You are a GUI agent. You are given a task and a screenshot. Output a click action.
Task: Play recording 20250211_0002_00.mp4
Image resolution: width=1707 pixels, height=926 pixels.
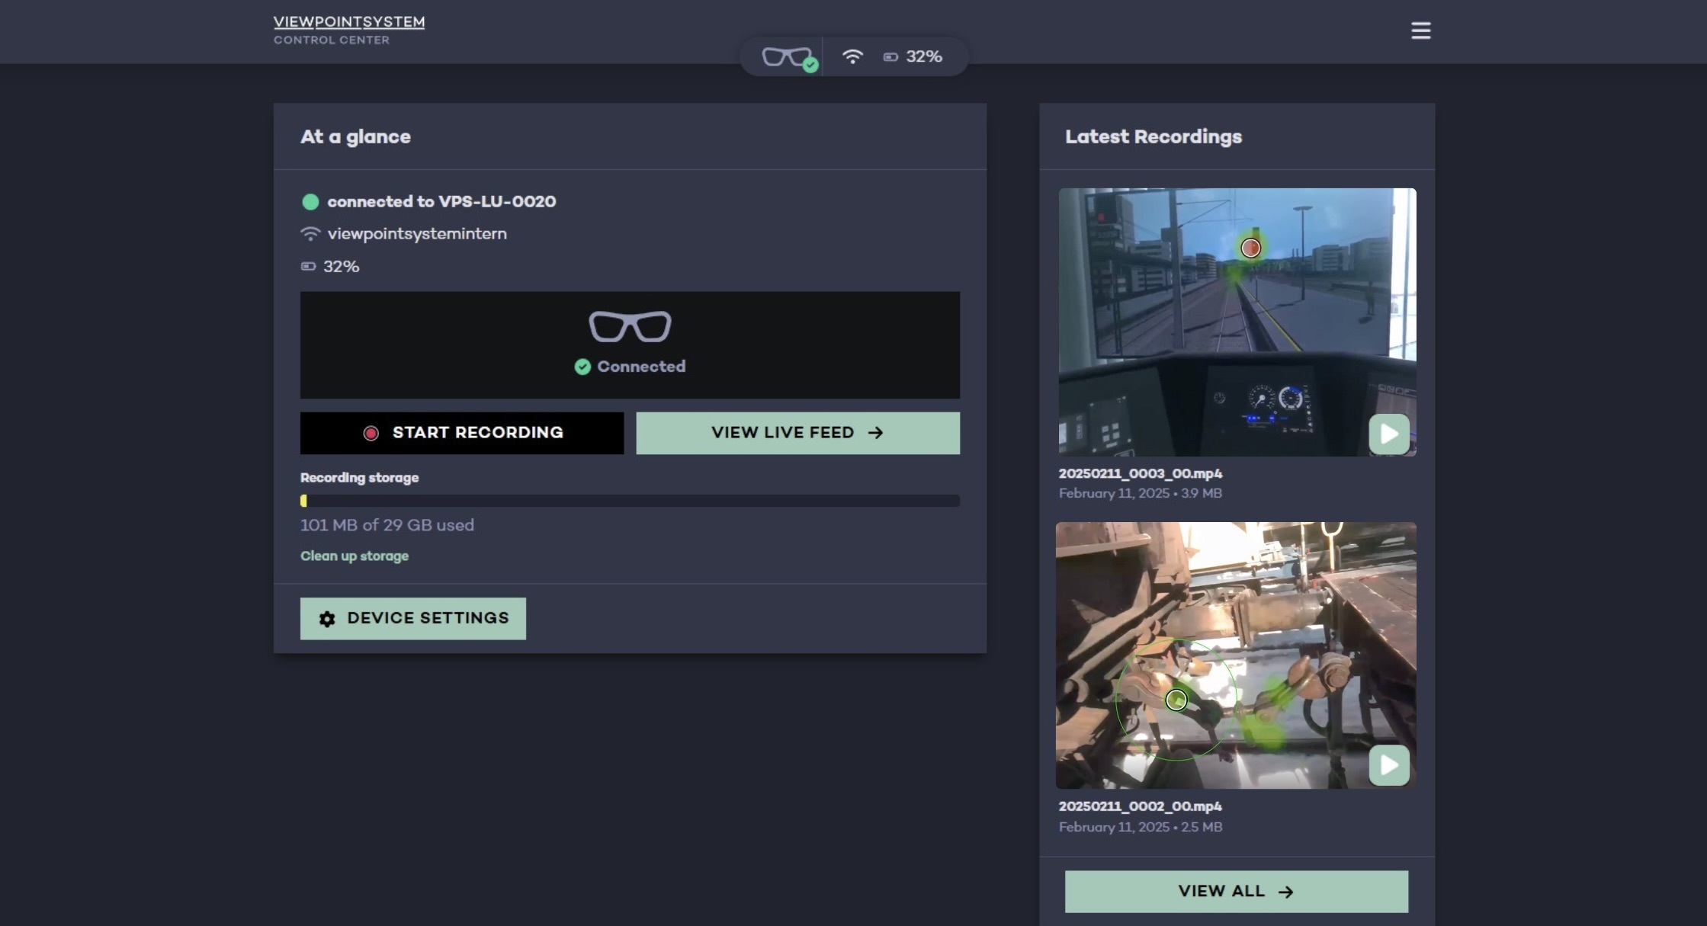(x=1388, y=764)
